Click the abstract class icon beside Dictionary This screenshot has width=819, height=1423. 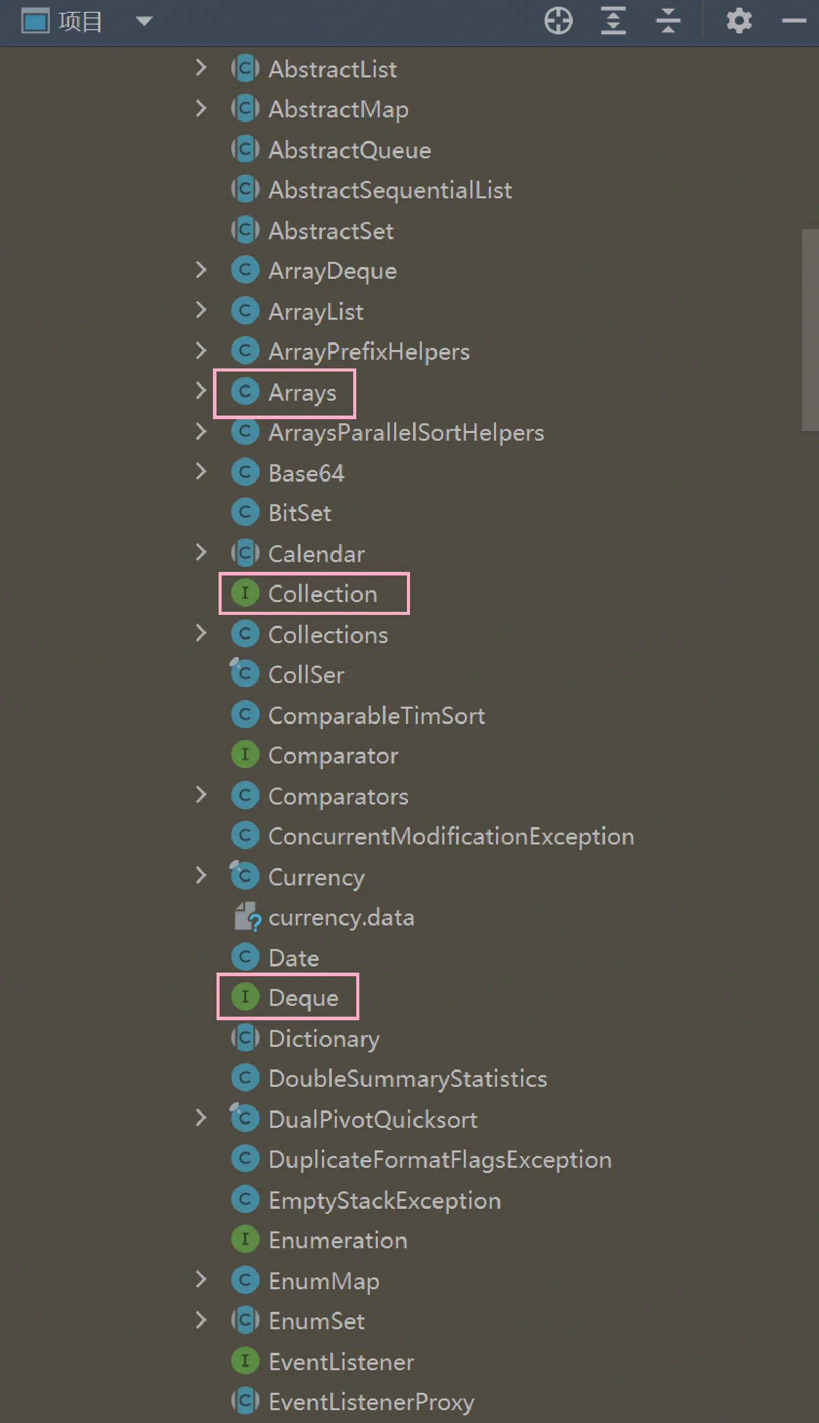[245, 1038]
